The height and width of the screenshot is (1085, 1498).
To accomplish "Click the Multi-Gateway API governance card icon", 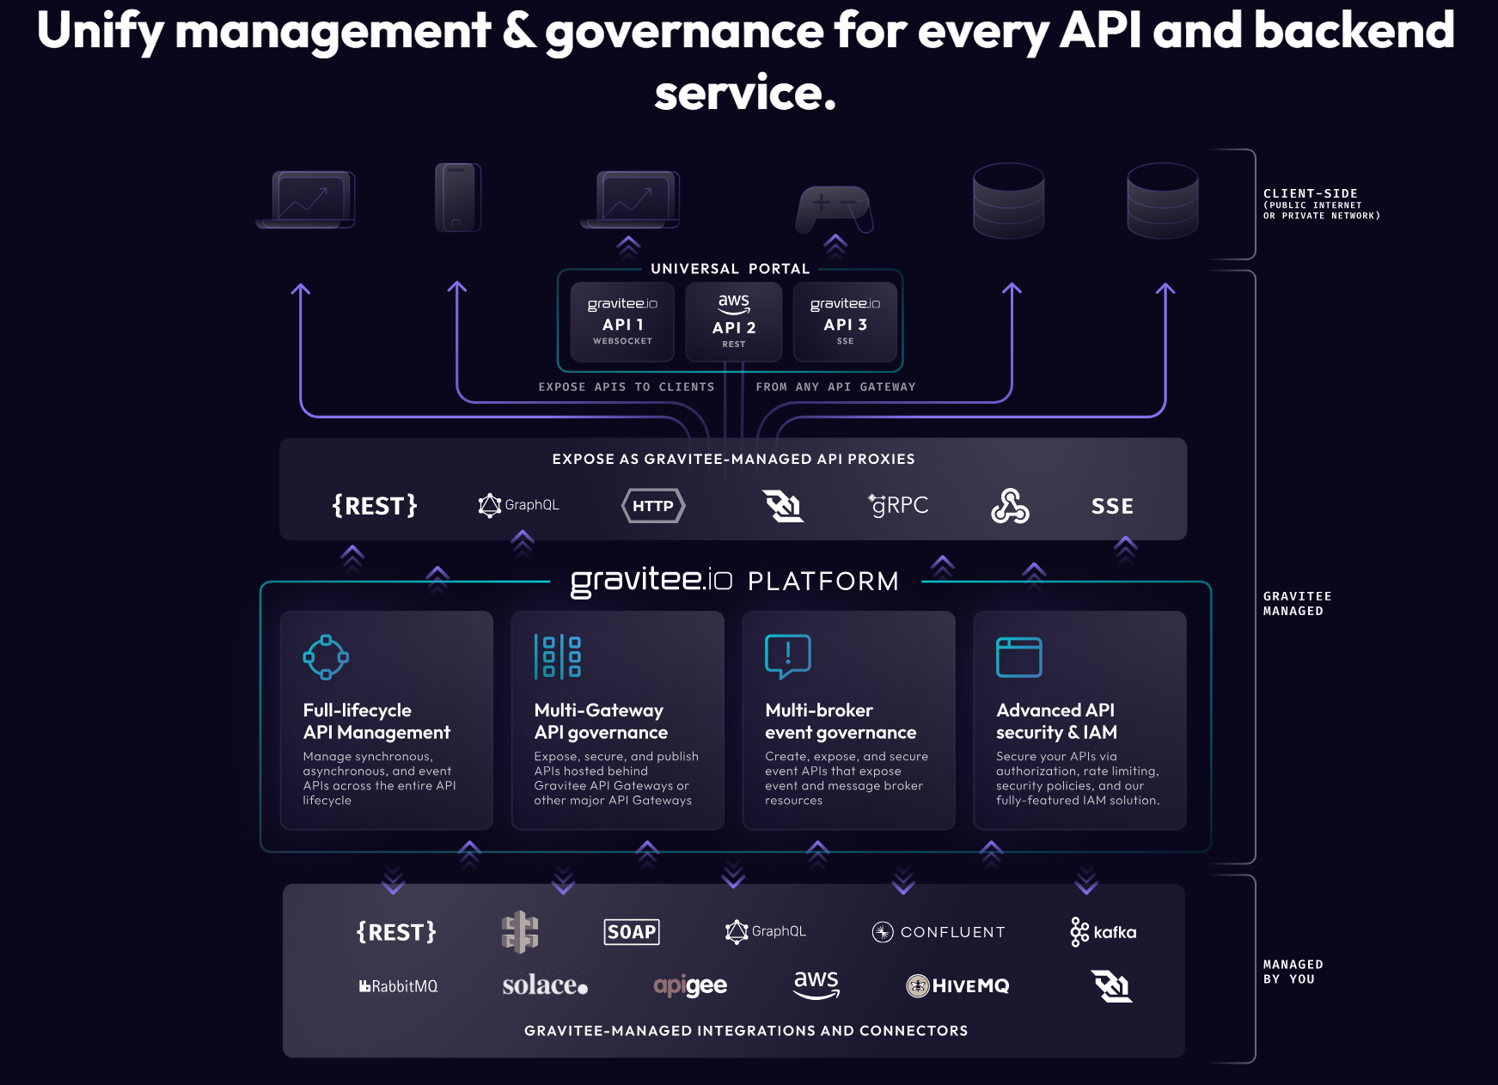I will tap(558, 657).
